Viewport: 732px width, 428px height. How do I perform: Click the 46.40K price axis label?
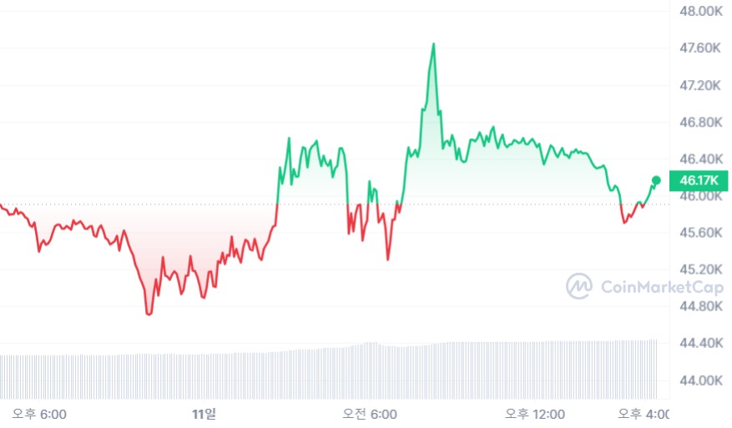click(701, 159)
